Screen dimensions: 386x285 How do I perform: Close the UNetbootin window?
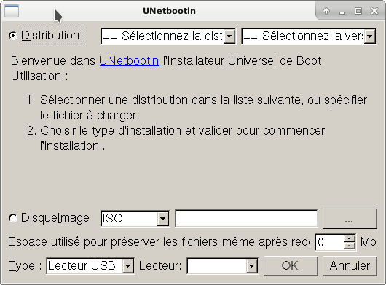[374, 11]
